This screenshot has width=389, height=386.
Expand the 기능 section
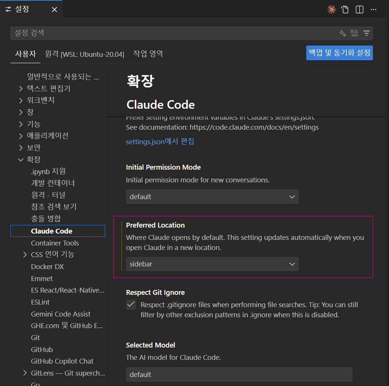(21, 124)
